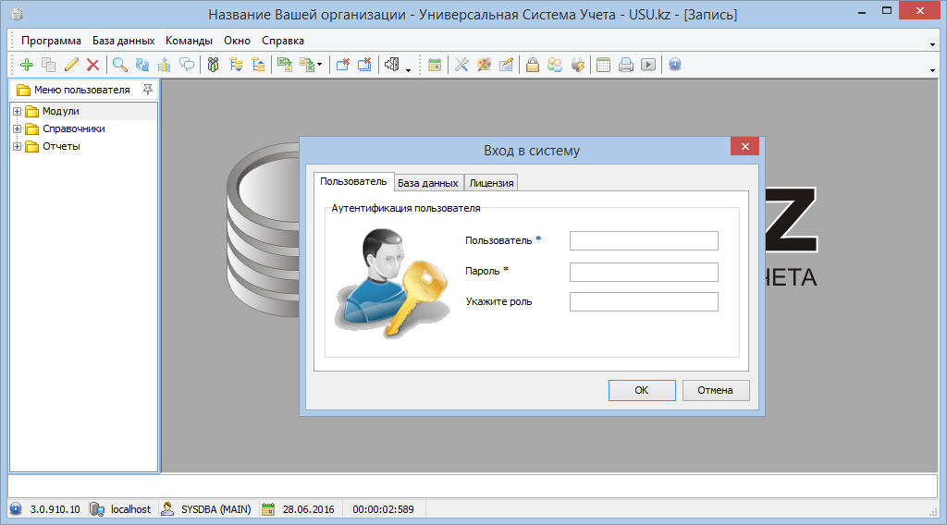Image resolution: width=947 pixels, height=525 pixels.
Task: Switch to the База данных dialog tab
Action: [428, 183]
